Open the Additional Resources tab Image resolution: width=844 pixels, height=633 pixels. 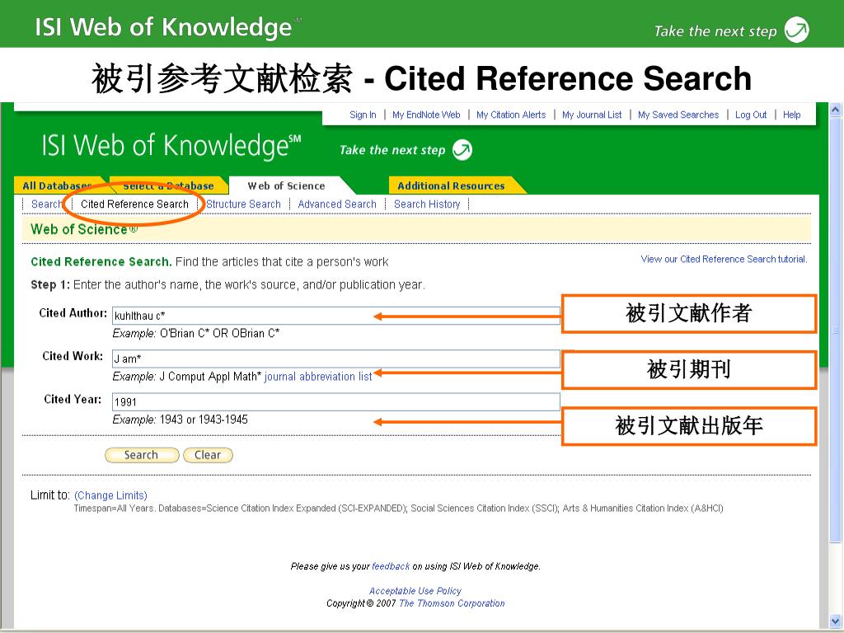pyautogui.click(x=451, y=185)
